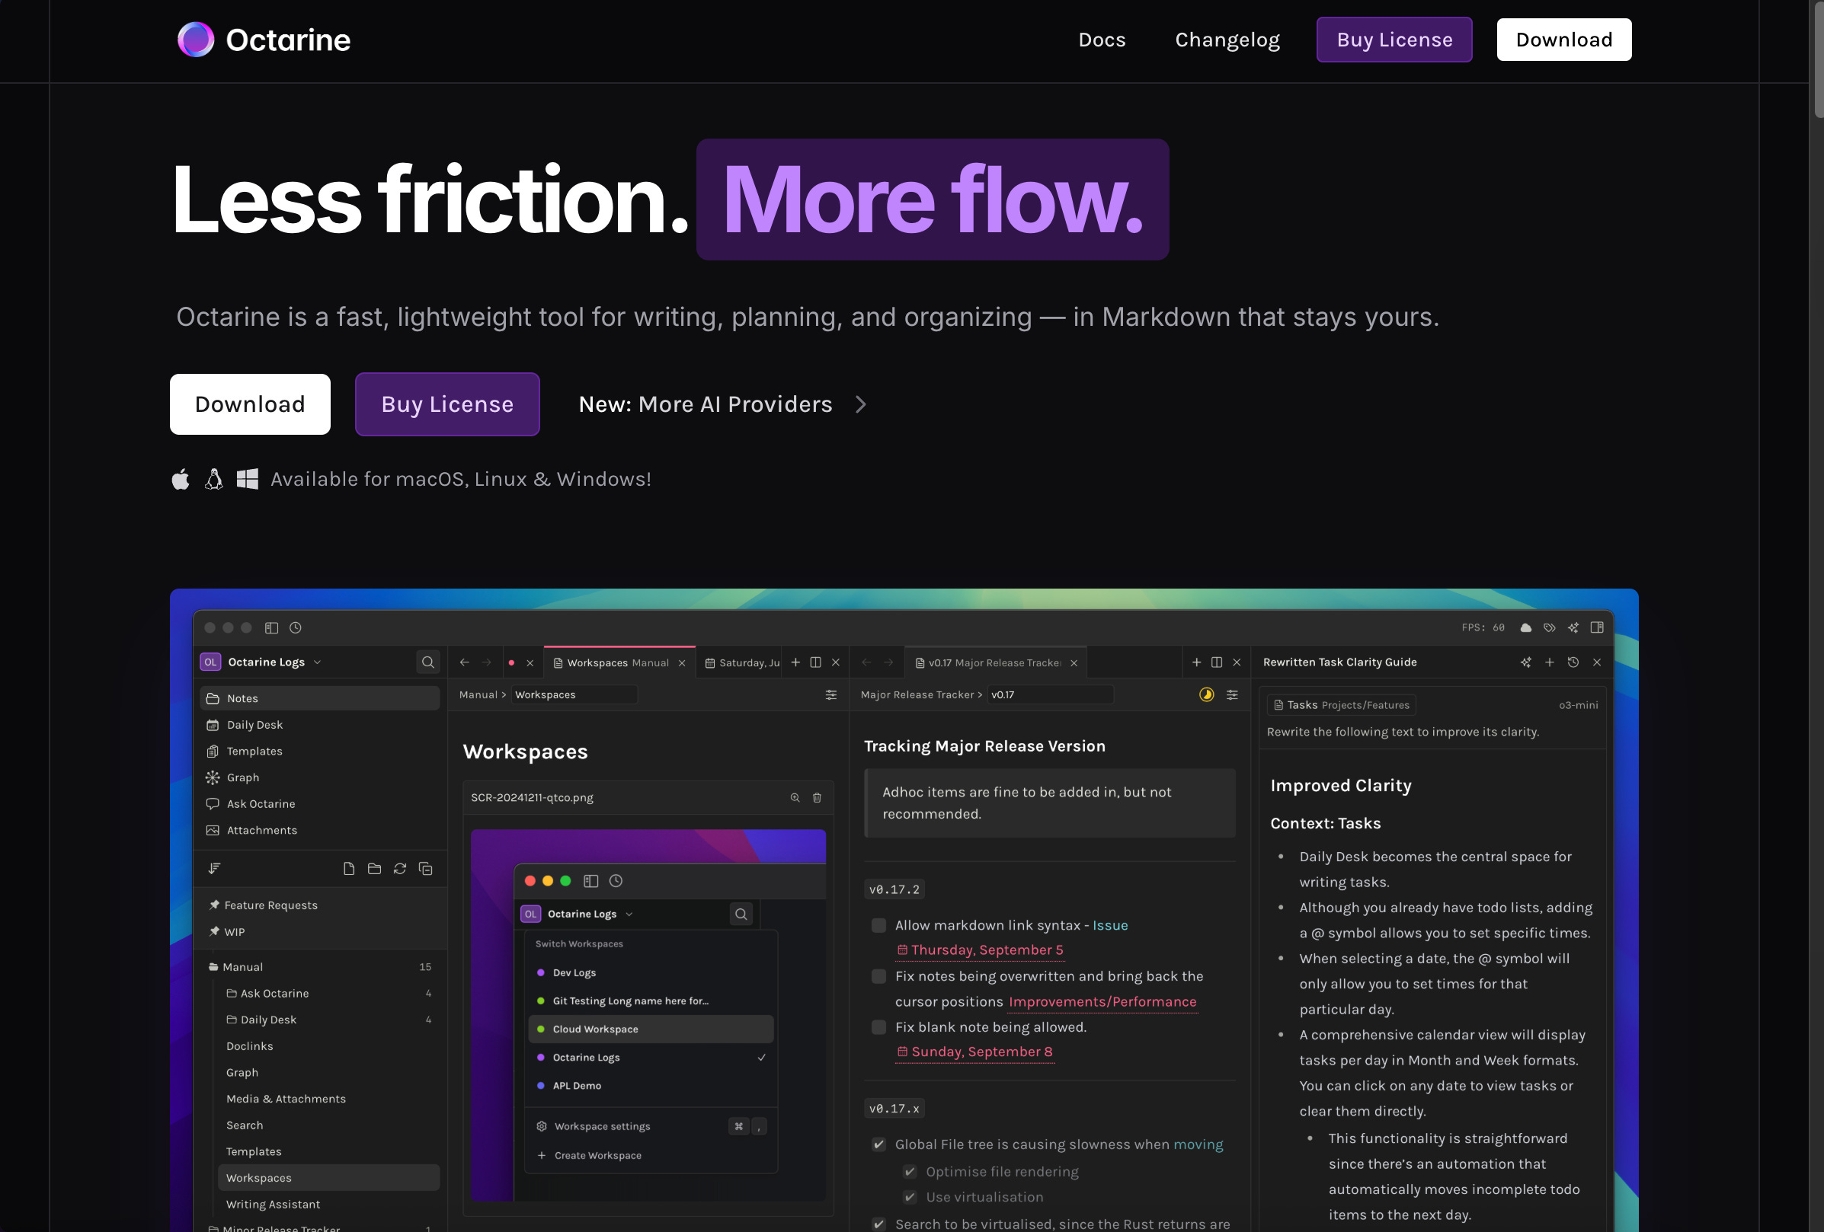Click the hero Download button
Image resolution: width=1824 pixels, height=1232 pixels.
250,404
